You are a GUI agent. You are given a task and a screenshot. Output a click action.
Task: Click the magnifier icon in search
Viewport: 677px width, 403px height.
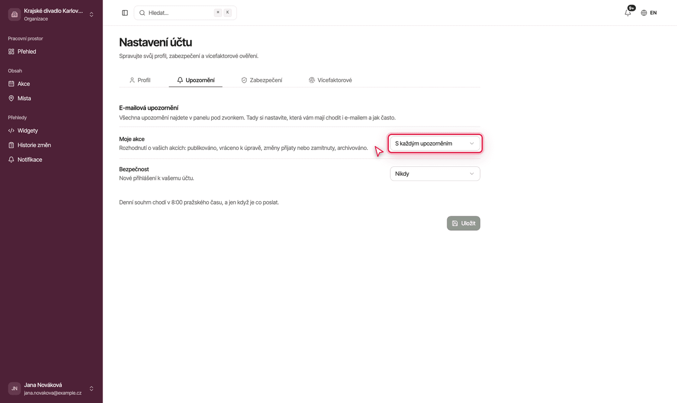click(x=142, y=13)
